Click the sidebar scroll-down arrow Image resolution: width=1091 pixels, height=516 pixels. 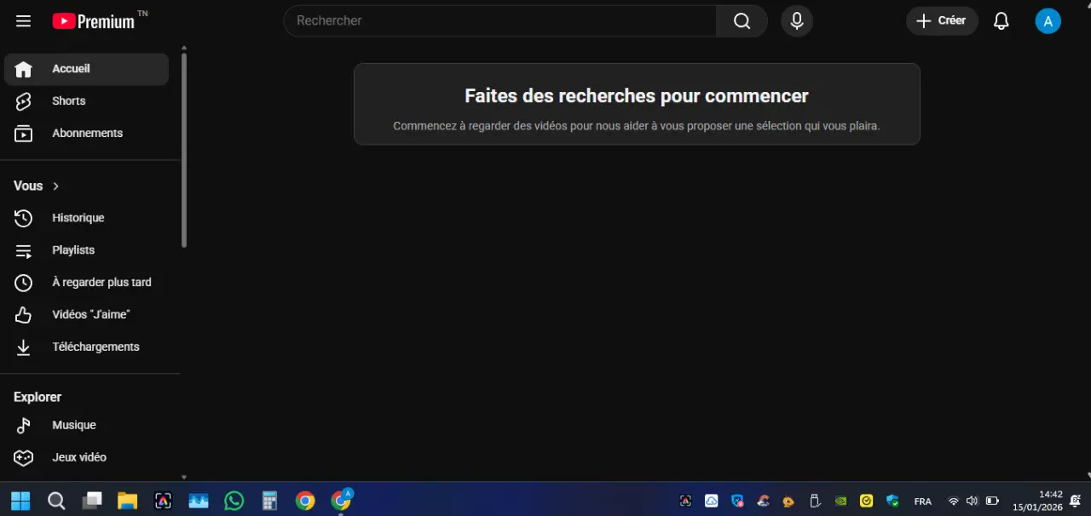coord(184,478)
